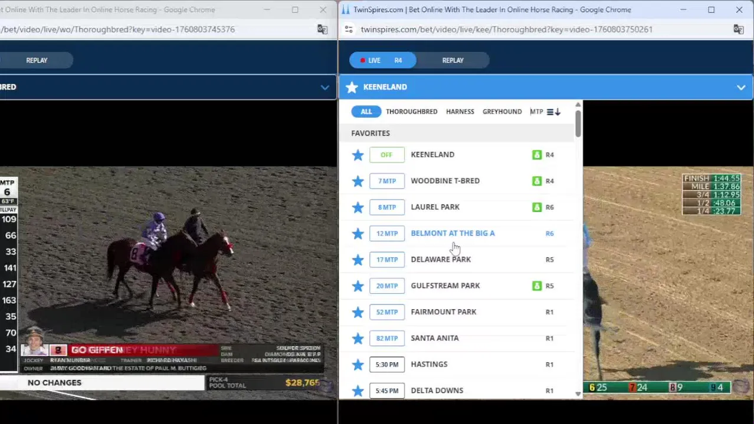Viewport: 754px width, 424px height.
Task: Click R5 race number on Delaware Park row
Action: pos(550,260)
